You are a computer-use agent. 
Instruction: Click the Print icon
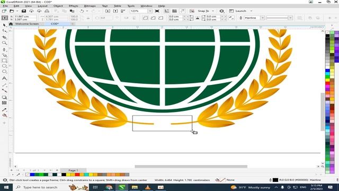pyautogui.click(x=47, y=11)
